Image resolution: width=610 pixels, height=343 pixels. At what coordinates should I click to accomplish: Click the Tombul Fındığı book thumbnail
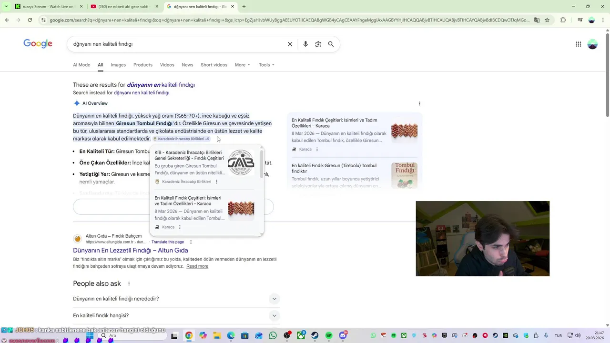(x=404, y=175)
